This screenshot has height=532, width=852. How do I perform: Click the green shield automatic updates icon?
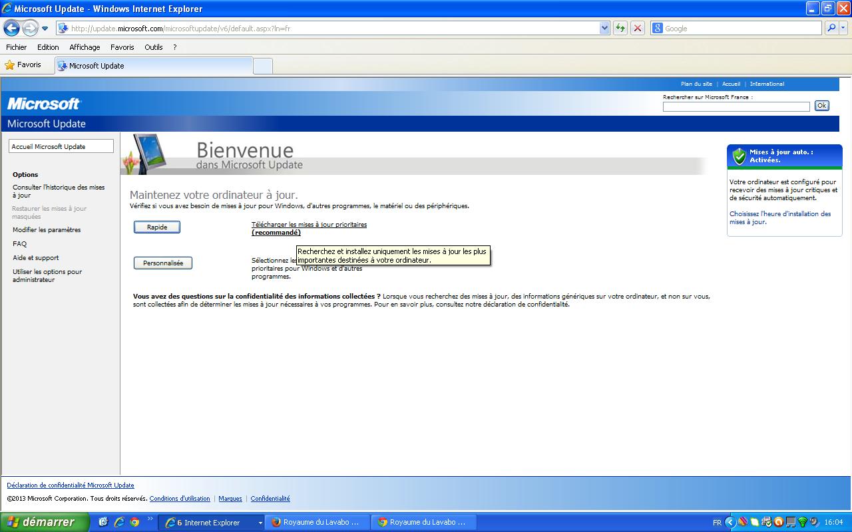tap(739, 156)
